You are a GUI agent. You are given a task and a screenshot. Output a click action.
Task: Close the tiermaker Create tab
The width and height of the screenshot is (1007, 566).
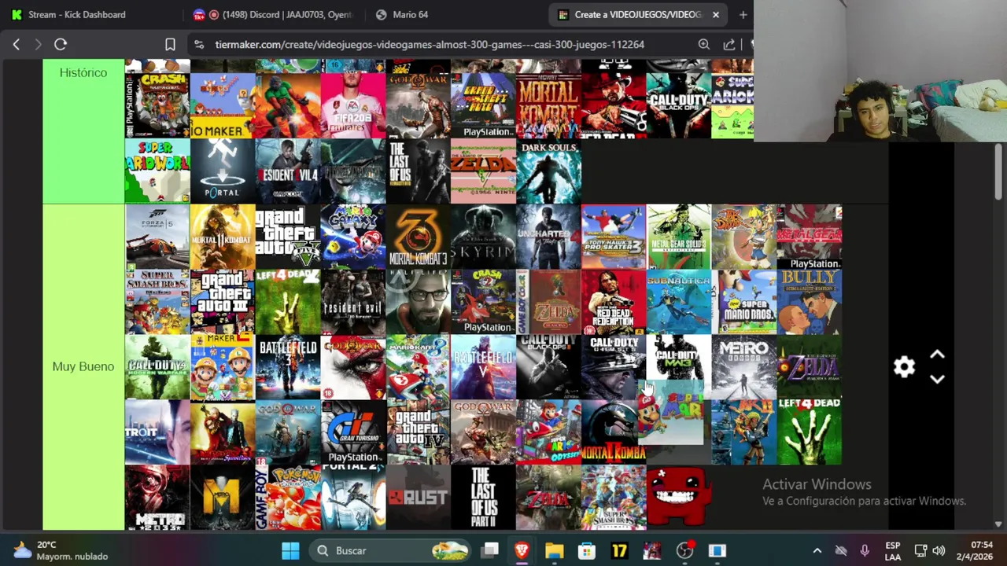716,14
